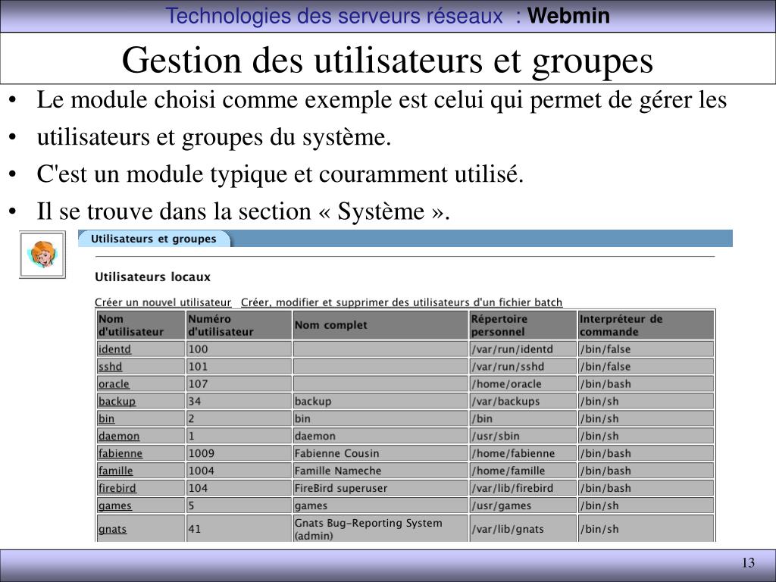Click the bullet about the Système section
The height and width of the screenshot is (582, 776).
pyautogui.click(x=243, y=211)
